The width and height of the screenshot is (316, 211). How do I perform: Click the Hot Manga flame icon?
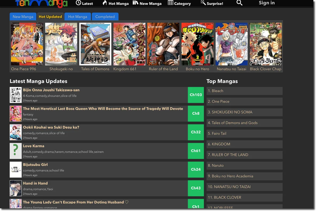105,3
